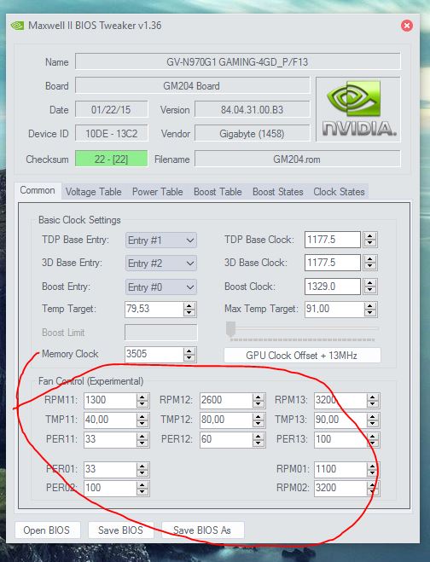The height and width of the screenshot is (562, 430).
Task: Click the RPM12 field showing 2600
Action: pyautogui.click(x=226, y=400)
